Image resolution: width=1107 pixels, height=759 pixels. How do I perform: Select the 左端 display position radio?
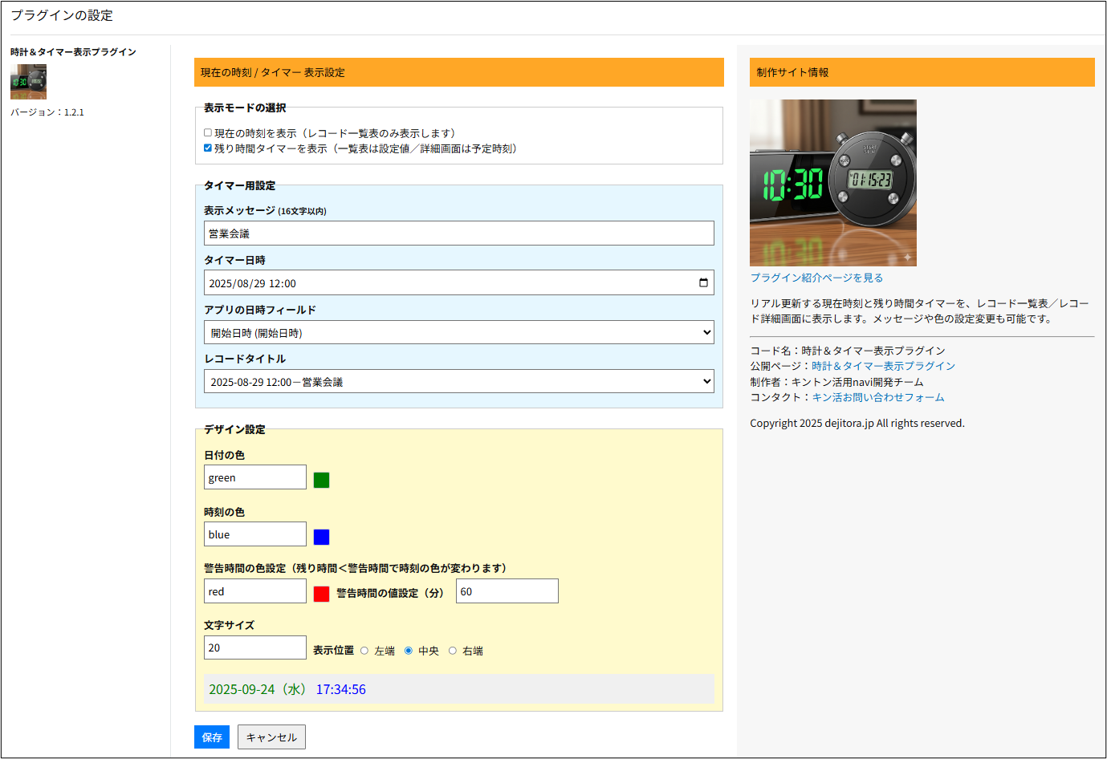(x=364, y=651)
